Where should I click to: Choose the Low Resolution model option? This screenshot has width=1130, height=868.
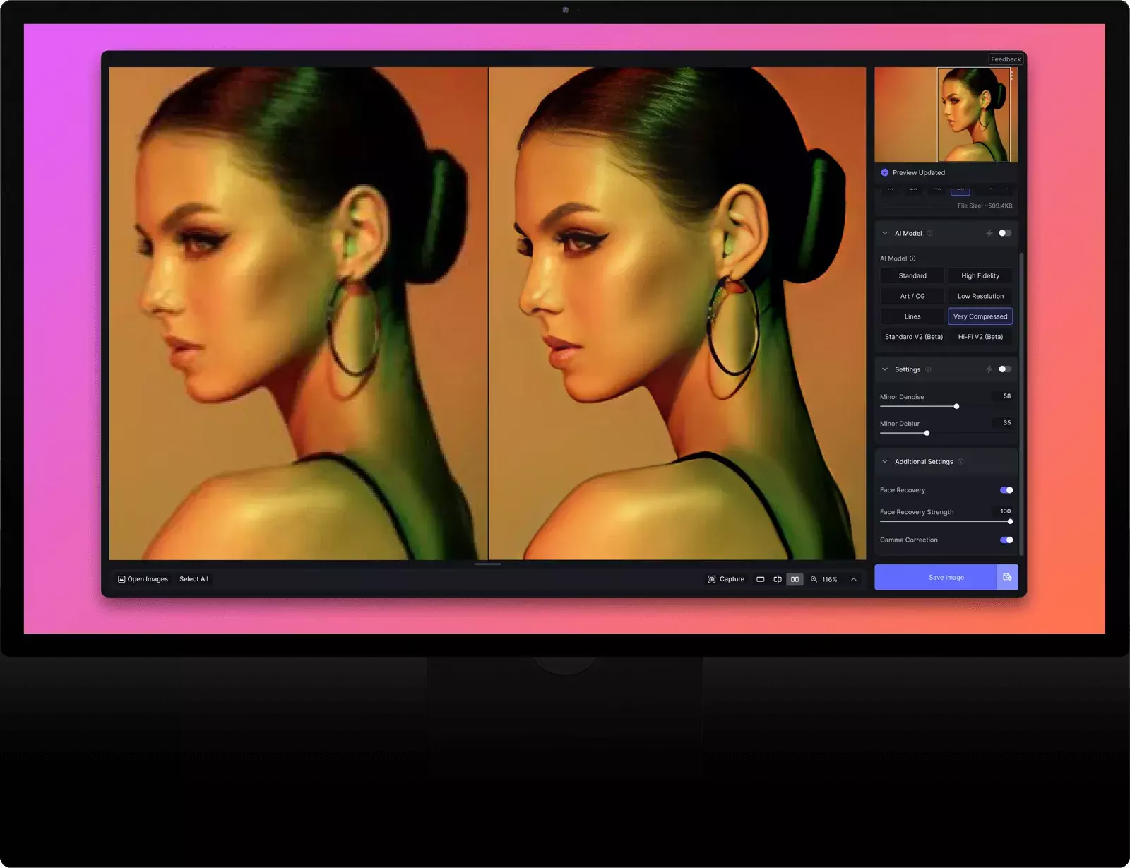point(980,297)
